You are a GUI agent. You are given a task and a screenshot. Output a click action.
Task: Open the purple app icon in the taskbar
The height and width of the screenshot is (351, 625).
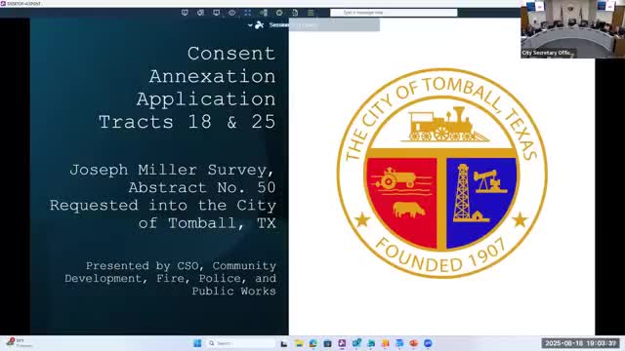[342, 343]
